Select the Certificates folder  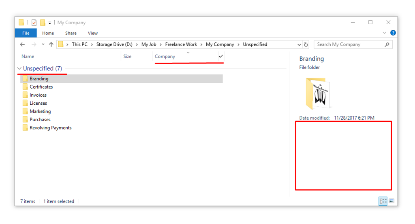[41, 87]
